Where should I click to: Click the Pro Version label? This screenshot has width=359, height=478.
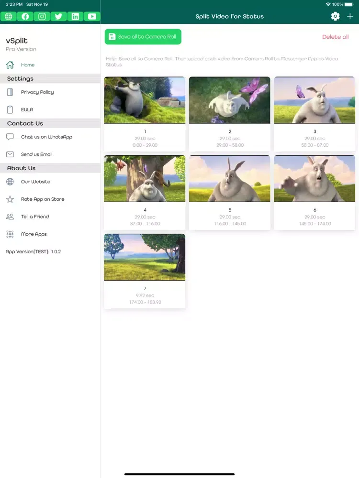[x=21, y=49]
